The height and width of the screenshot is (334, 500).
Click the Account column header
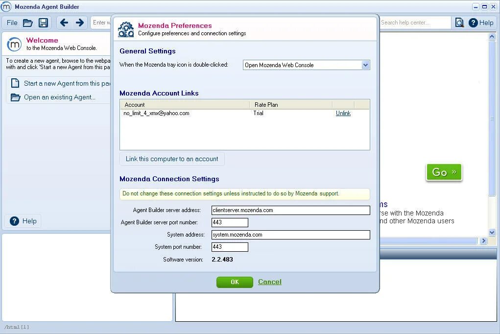pos(185,105)
